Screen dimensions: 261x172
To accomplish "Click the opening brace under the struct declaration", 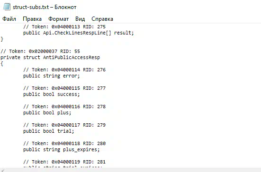I will [2, 64].
